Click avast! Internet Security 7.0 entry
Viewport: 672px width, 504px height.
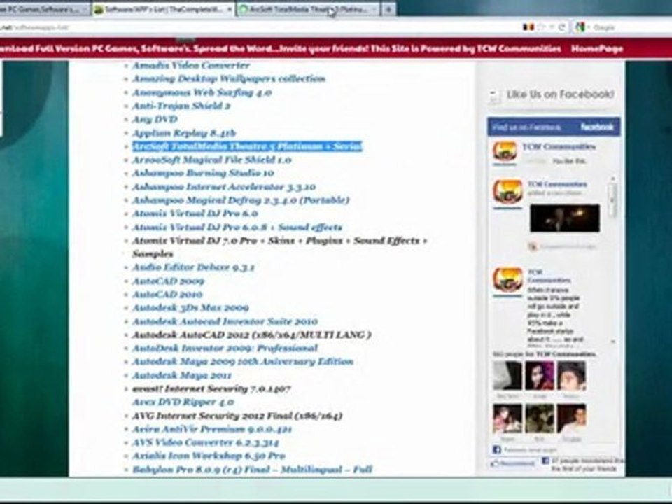[211, 388]
